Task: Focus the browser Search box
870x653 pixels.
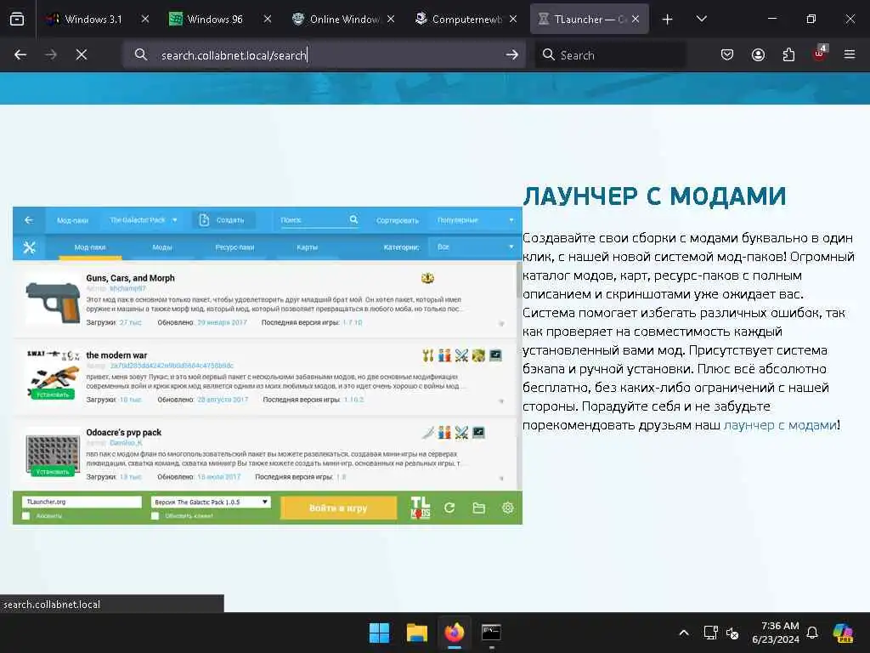Action: point(610,55)
